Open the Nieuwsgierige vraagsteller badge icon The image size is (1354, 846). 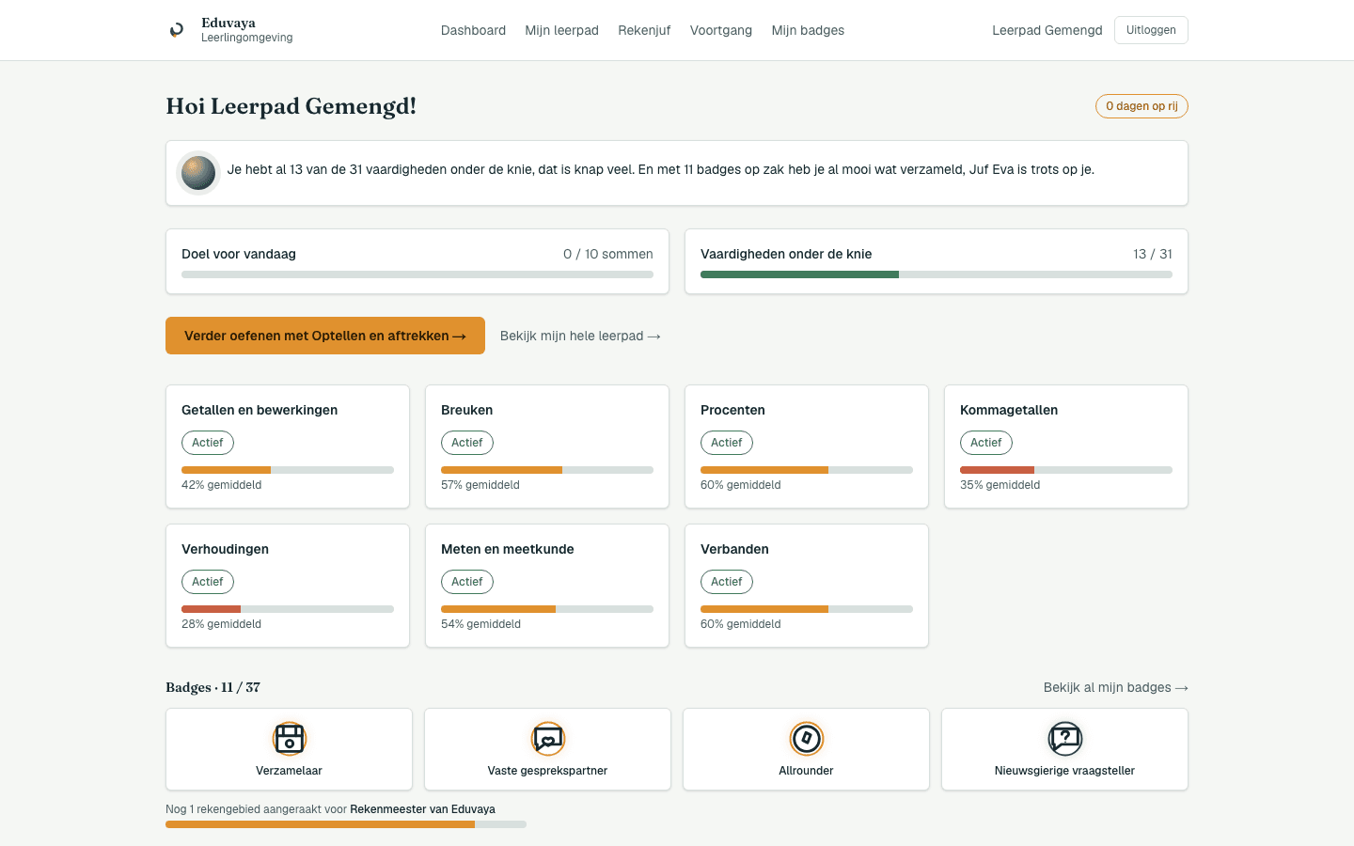pyautogui.click(x=1065, y=739)
